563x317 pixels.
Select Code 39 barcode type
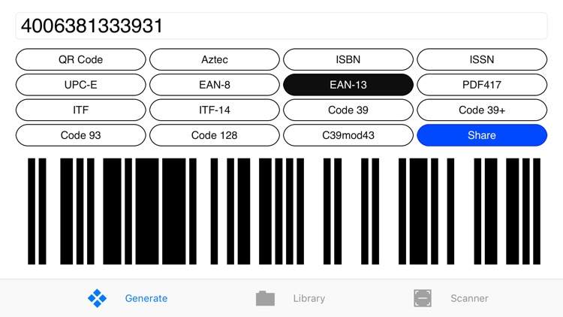click(x=348, y=110)
